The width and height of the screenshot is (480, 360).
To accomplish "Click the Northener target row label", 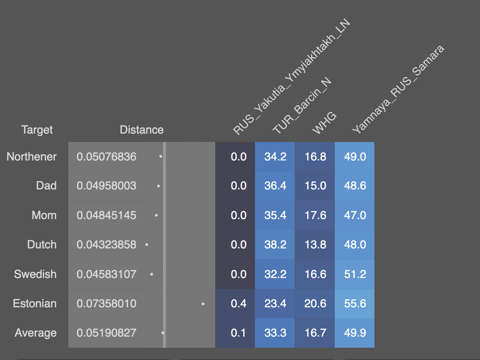I will (32, 157).
